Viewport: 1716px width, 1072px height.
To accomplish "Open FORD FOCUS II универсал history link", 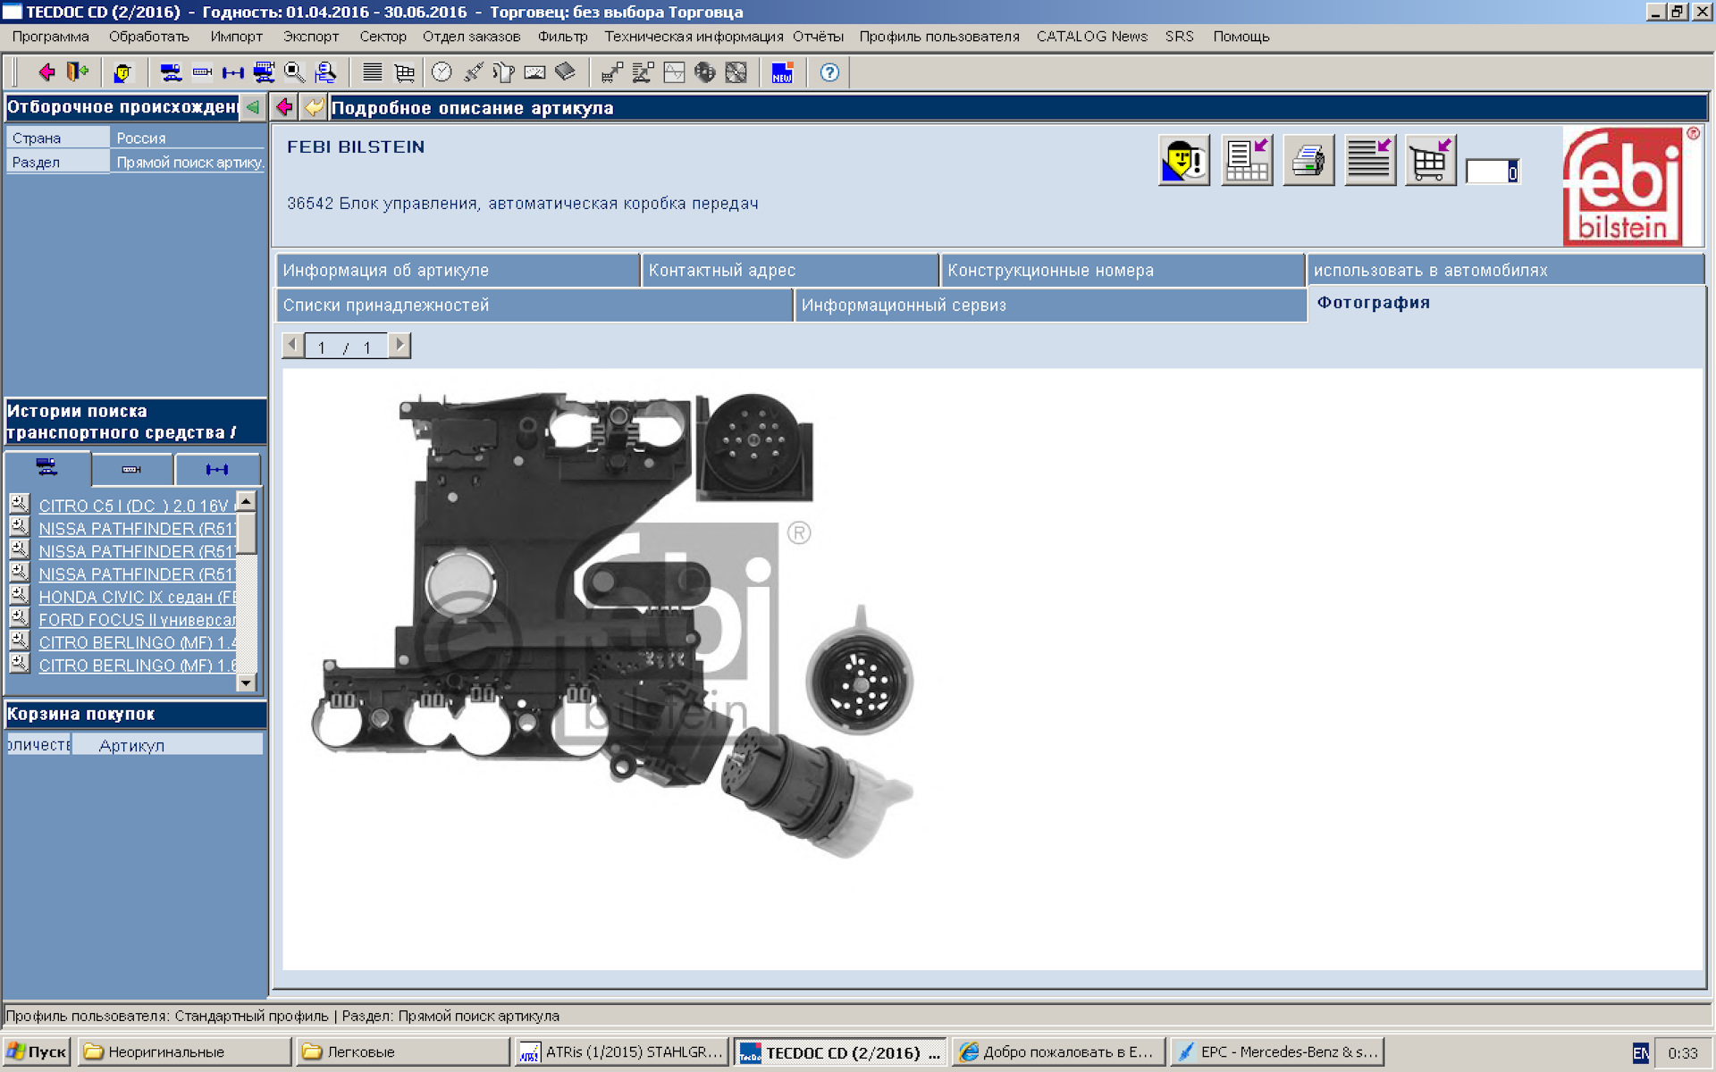I will point(137,620).
